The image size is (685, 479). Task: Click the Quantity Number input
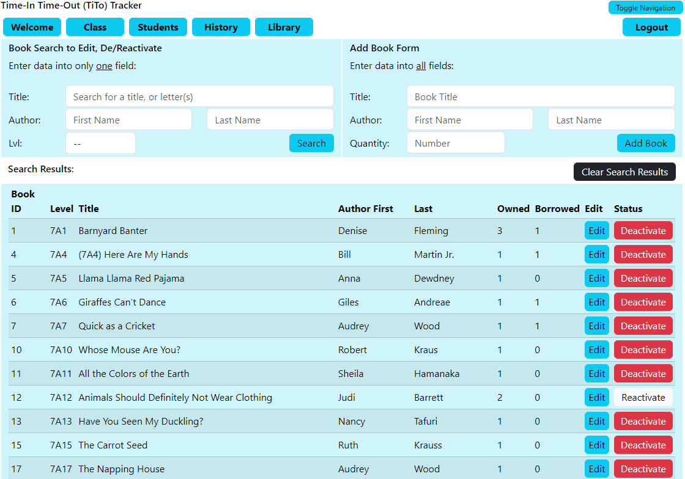click(456, 142)
